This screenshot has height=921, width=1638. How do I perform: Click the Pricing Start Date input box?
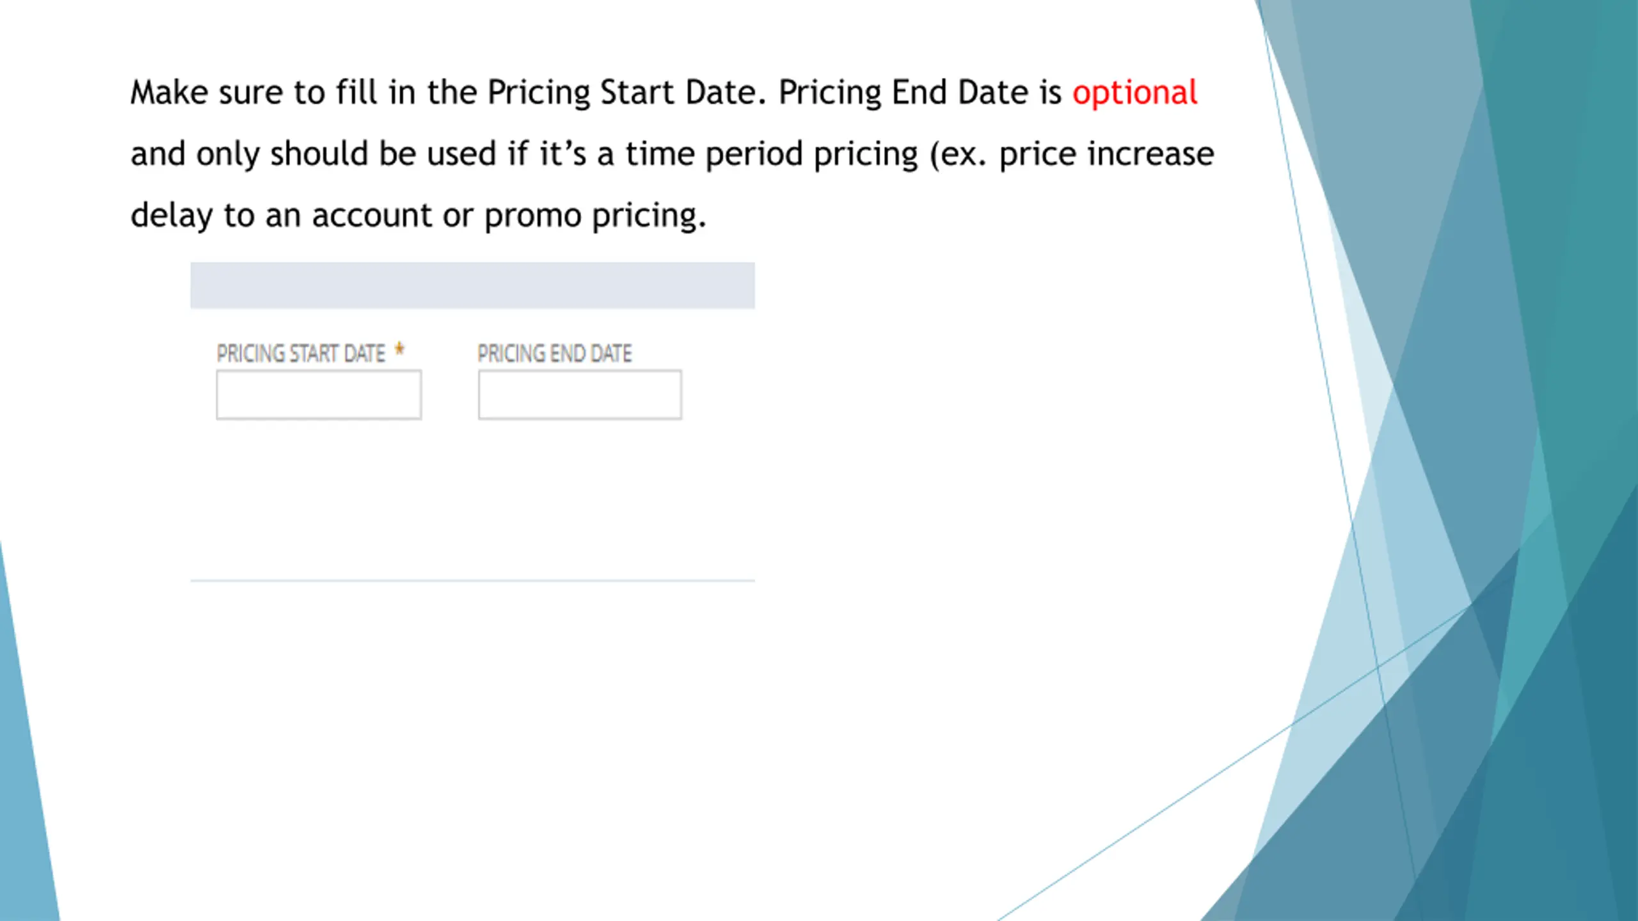coord(319,395)
